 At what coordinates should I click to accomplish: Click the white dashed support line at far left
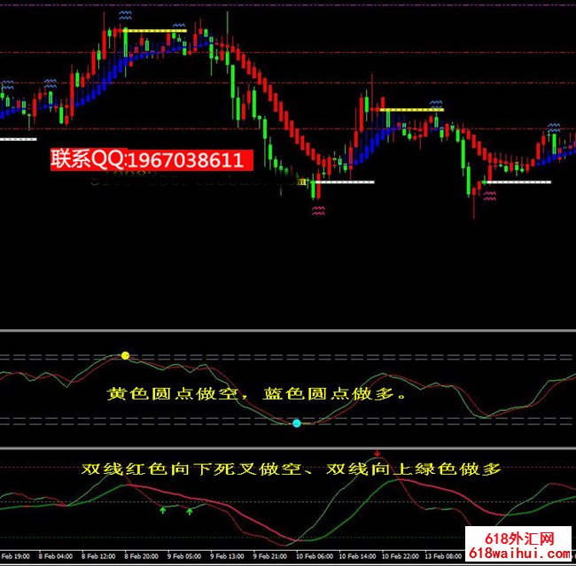(18, 139)
